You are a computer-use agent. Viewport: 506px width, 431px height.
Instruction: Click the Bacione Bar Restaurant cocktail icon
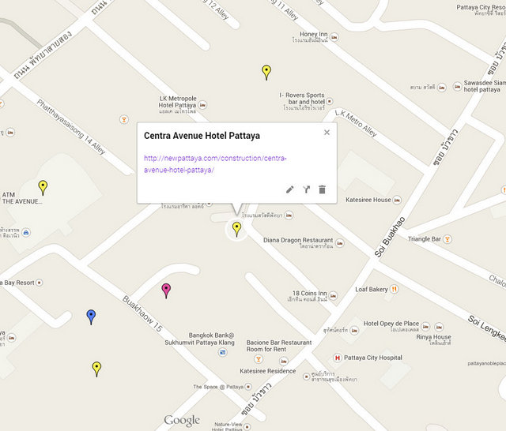(x=258, y=358)
